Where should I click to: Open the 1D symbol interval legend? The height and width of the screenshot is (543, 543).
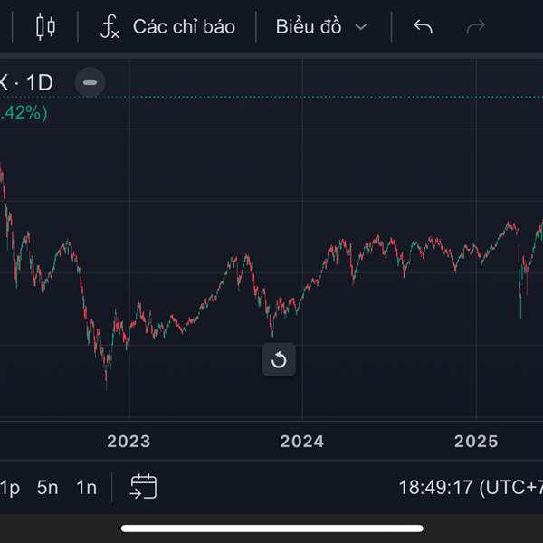pos(27,83)
